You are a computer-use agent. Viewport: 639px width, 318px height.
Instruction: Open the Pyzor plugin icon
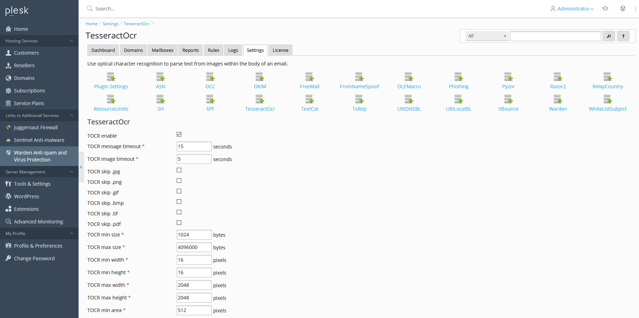click(x=508, y=77)
